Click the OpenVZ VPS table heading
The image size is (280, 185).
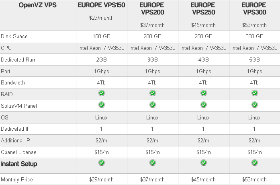[x=38, y=5]
